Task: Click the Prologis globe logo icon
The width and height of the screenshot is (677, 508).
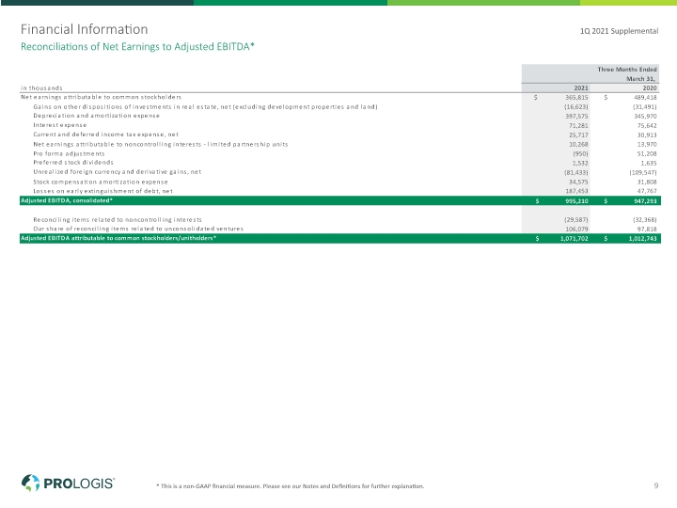Action: (30, 483)
